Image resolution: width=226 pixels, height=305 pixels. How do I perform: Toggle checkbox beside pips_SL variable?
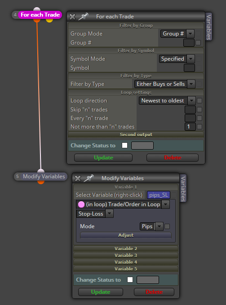(x=173, y=195)
